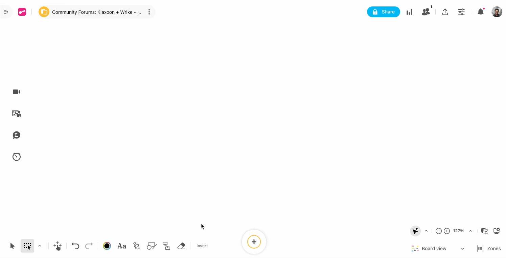Open the Zones panel

(489, 249)
